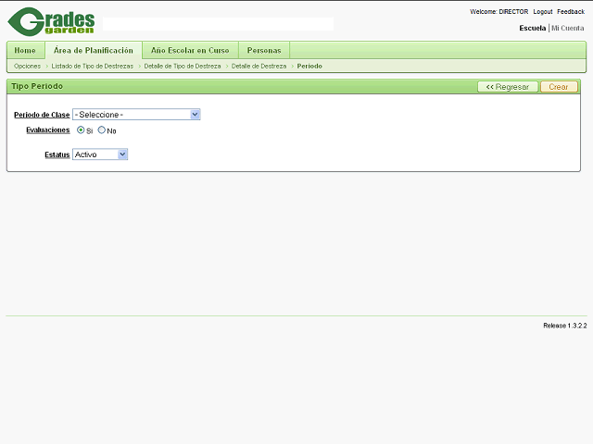Click the Logout link
The width and height of the screenshot is (593, 444).
point(543,12)
